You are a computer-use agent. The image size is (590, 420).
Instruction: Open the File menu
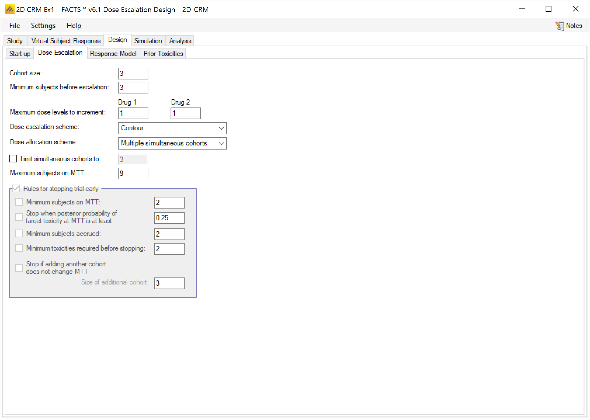point(15,26)
